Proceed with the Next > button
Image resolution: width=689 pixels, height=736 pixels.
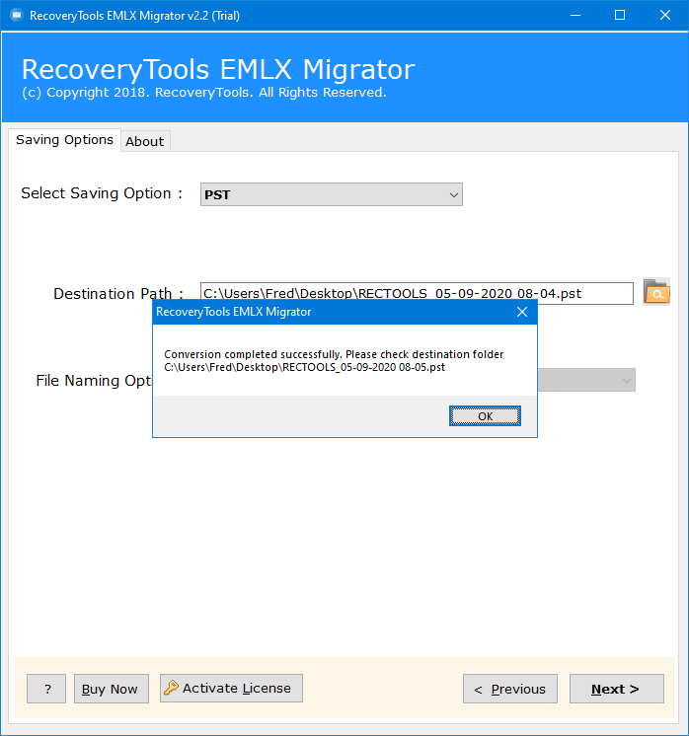tap(617, 689)
